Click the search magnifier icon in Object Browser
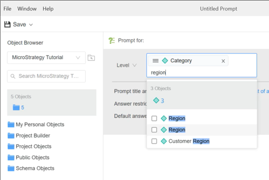269x180 pixels. [x=13, y=76]
